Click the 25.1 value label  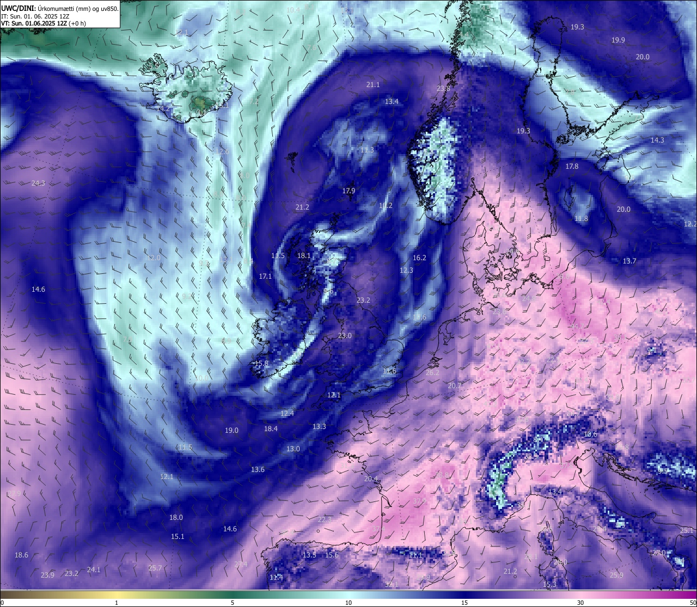pyautogui.click(x=687, y=531)
